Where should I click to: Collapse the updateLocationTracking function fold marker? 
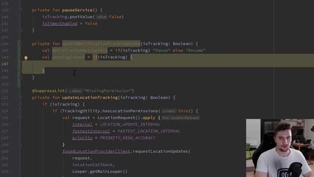coord(20,97)
